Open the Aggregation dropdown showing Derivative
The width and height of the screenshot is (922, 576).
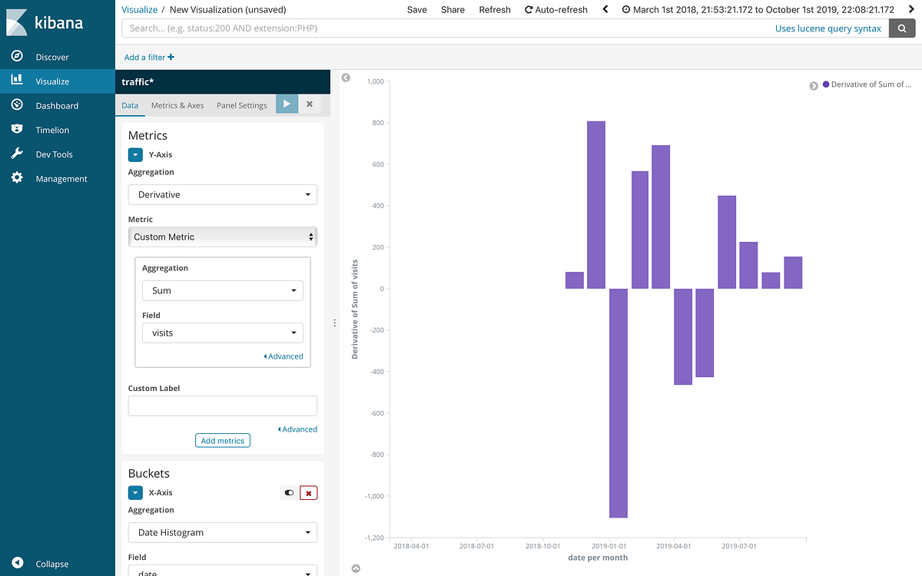coord(222,194)
